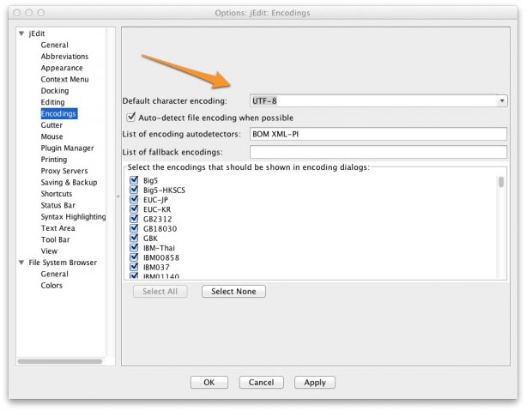Image resolution: width=526 pixels, height=411 pixels.
Task: Click the Apply button
Action: [315, 382]
